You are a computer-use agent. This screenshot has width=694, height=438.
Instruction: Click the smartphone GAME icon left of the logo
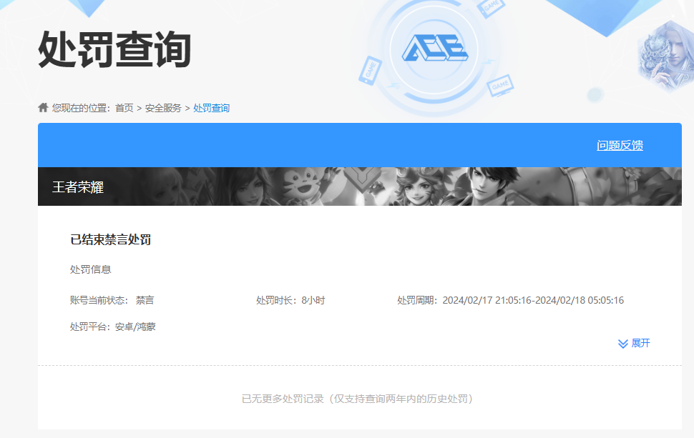pos(370,71)
